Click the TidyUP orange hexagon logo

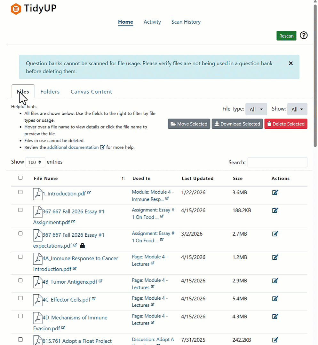[16, 9]
